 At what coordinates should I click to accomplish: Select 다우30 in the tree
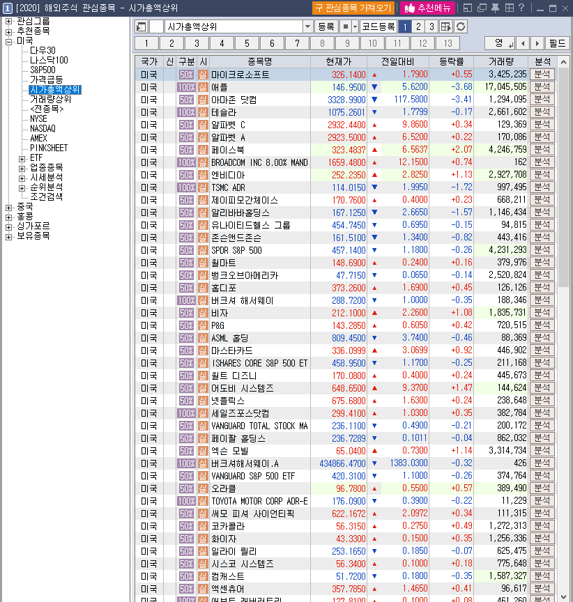tap(43, 51)
